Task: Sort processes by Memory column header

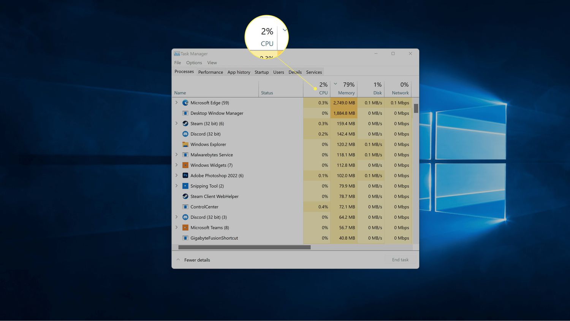Action: [x=346, y=89]
